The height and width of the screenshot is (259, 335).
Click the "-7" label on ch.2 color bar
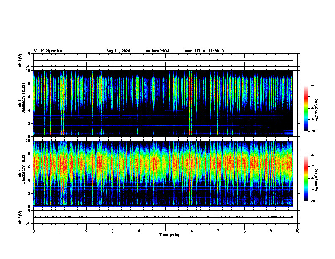pos(312,167)
